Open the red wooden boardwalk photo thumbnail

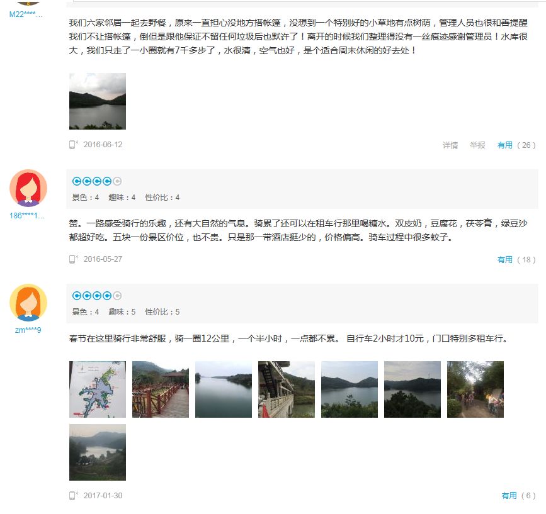click(x=161, y=389)
